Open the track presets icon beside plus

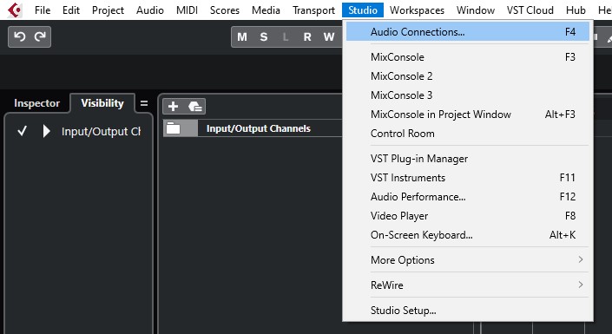coord(194,106)
